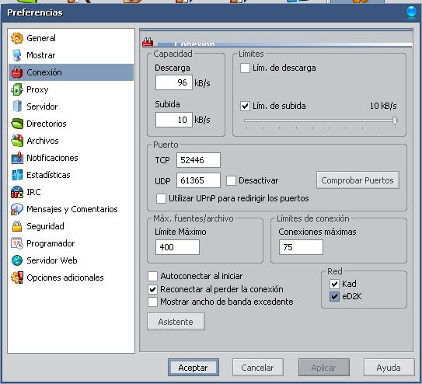The height and width of the screenshot is (384, 422).
Task: Launch the Asistente button
Action: (176, 322)
